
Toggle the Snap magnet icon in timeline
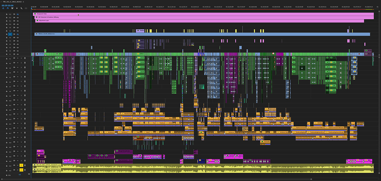tap(8, 8)
